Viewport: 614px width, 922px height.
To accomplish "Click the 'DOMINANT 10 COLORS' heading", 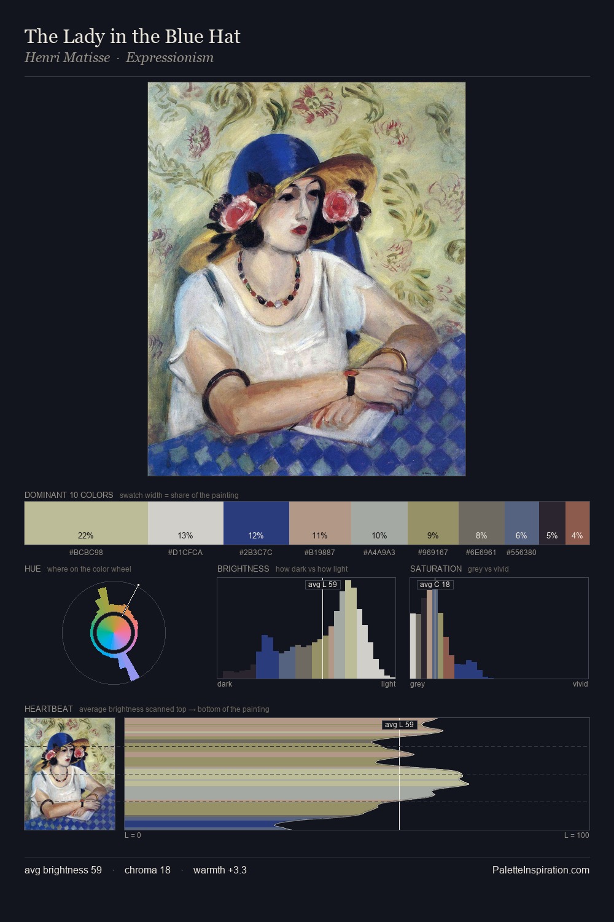I will pyautogui.click(x=69, y=495).
